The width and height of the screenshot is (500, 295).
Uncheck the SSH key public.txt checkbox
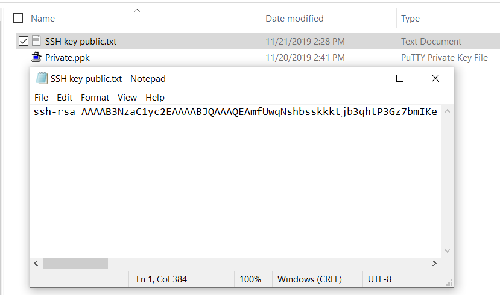click(24, 42)
